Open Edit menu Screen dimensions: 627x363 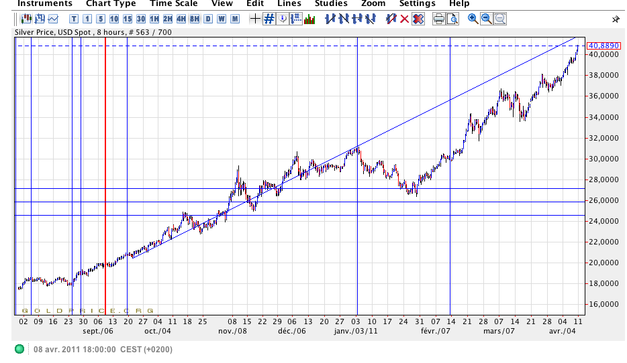point(255,3)
